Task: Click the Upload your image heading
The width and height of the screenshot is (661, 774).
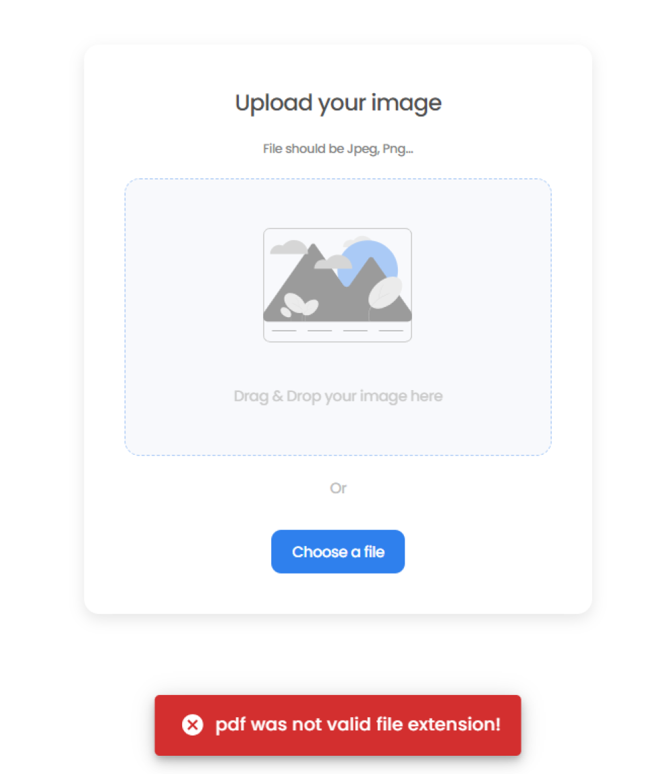Action: [338, 103]
